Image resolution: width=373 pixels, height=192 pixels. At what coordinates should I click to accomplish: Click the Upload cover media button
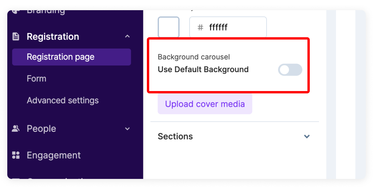tap(205, 104)
